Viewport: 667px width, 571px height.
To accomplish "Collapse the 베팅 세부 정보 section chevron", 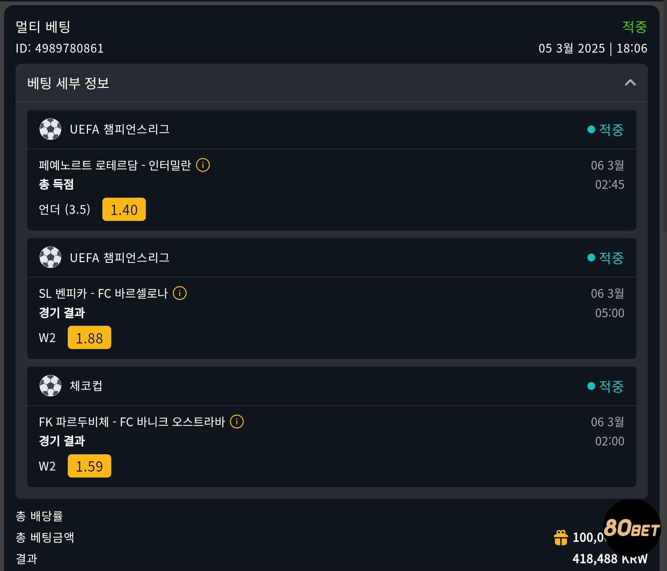I will pos(630,83).
